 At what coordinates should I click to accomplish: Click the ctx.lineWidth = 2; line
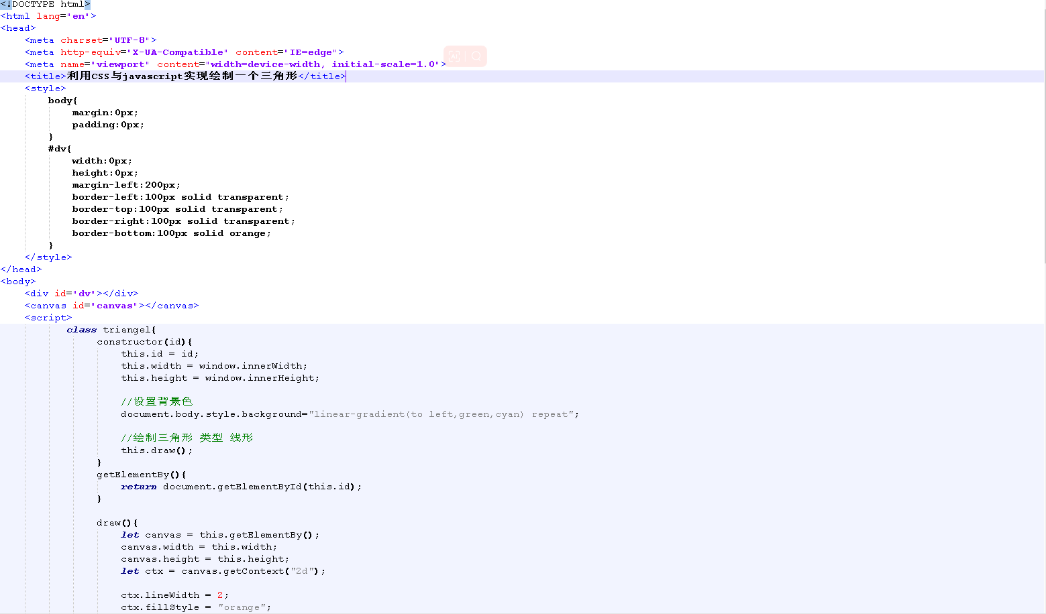point(174,595)
